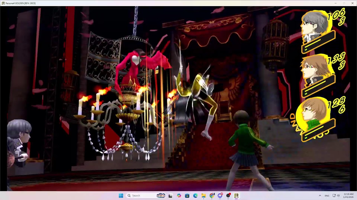Click the Persona4 GOLDEN window title
The image size is (357, 200).
point(20,3)
